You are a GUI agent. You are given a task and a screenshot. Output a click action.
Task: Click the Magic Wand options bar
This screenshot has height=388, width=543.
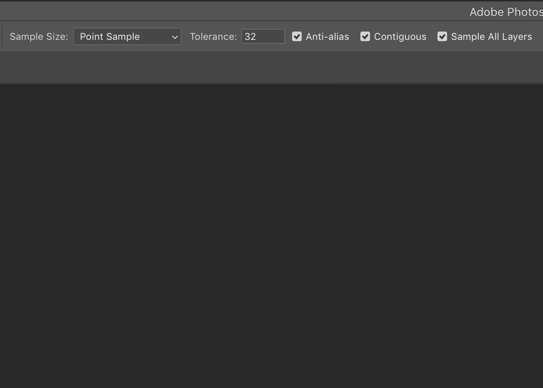coord(271,36)
